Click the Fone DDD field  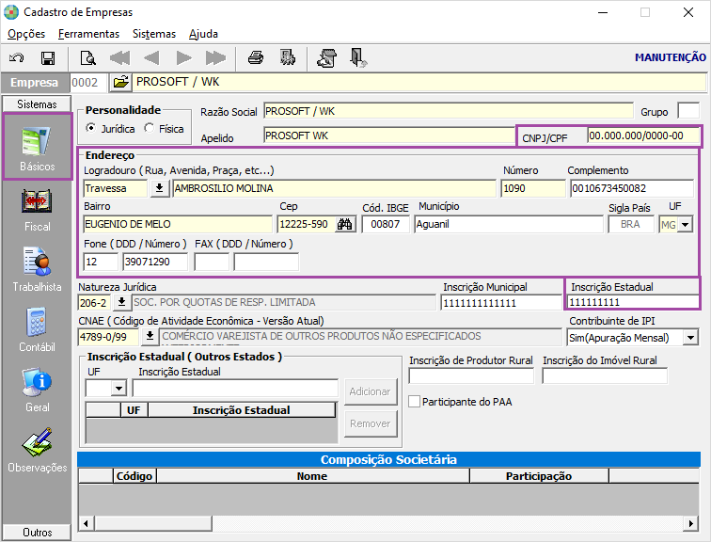[101, 262]
